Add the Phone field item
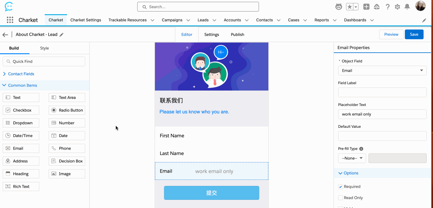 point(67,148)
